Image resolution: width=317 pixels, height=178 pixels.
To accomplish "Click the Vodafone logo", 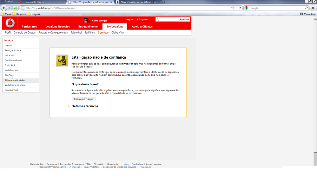I will click(x=10, y=23).
